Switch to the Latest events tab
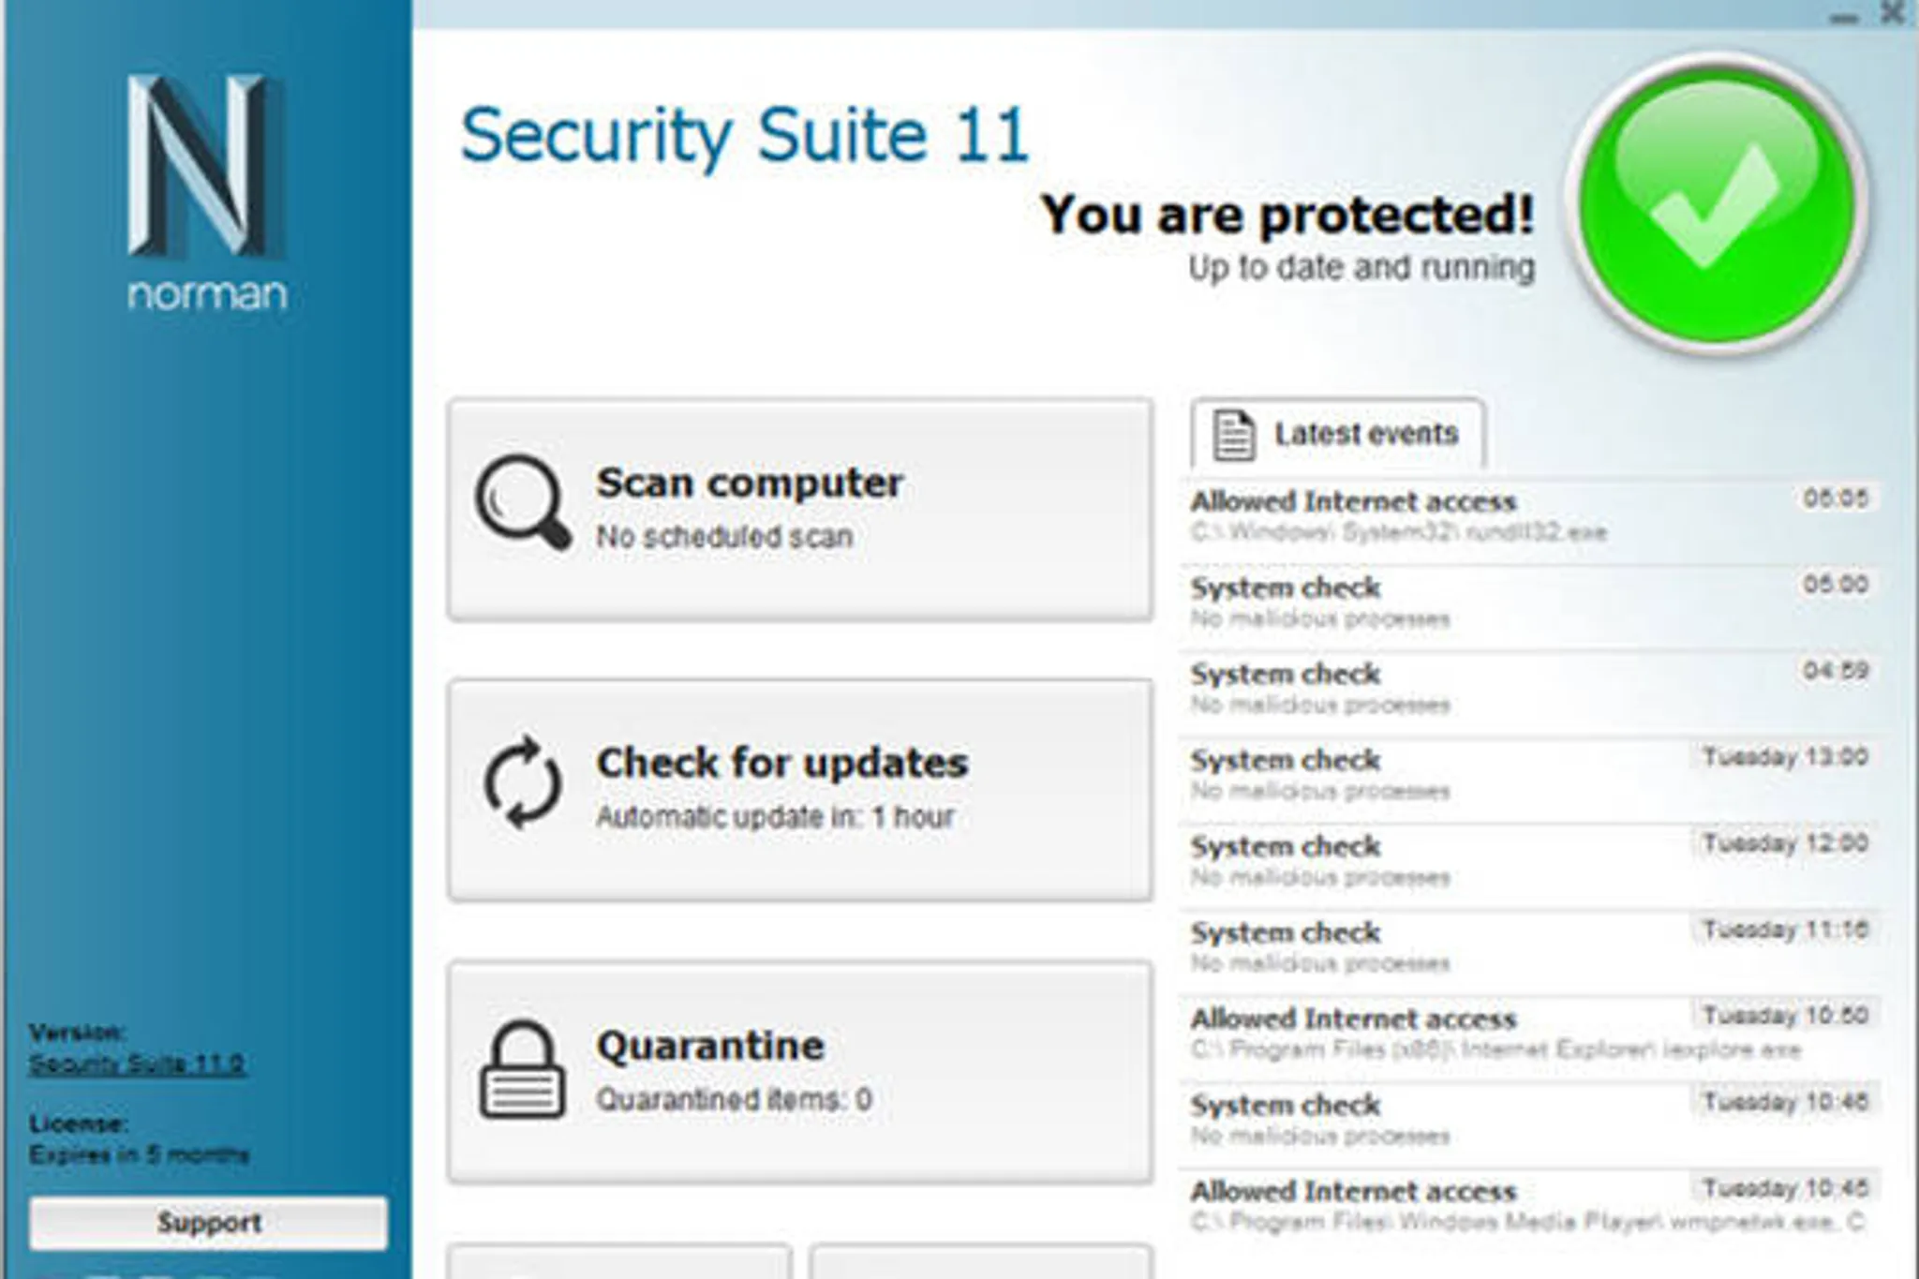Image resolution: width=1919 pixels, height=1279 pixels. pyautogui.click(x=1337, y=434)
